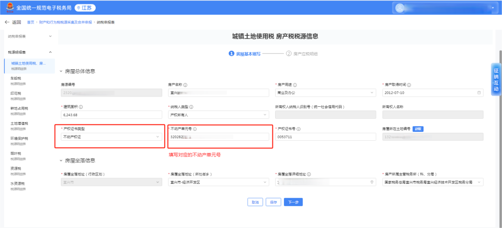Click 纳税申报表 breadcrumb entry
The image size is (502, 228).
click(x=106, y=22)
